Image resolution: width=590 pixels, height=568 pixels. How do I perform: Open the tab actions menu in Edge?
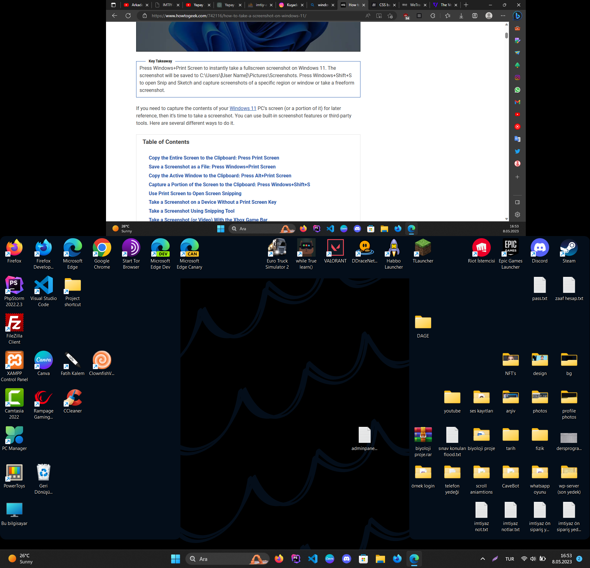tap(113, 5)
